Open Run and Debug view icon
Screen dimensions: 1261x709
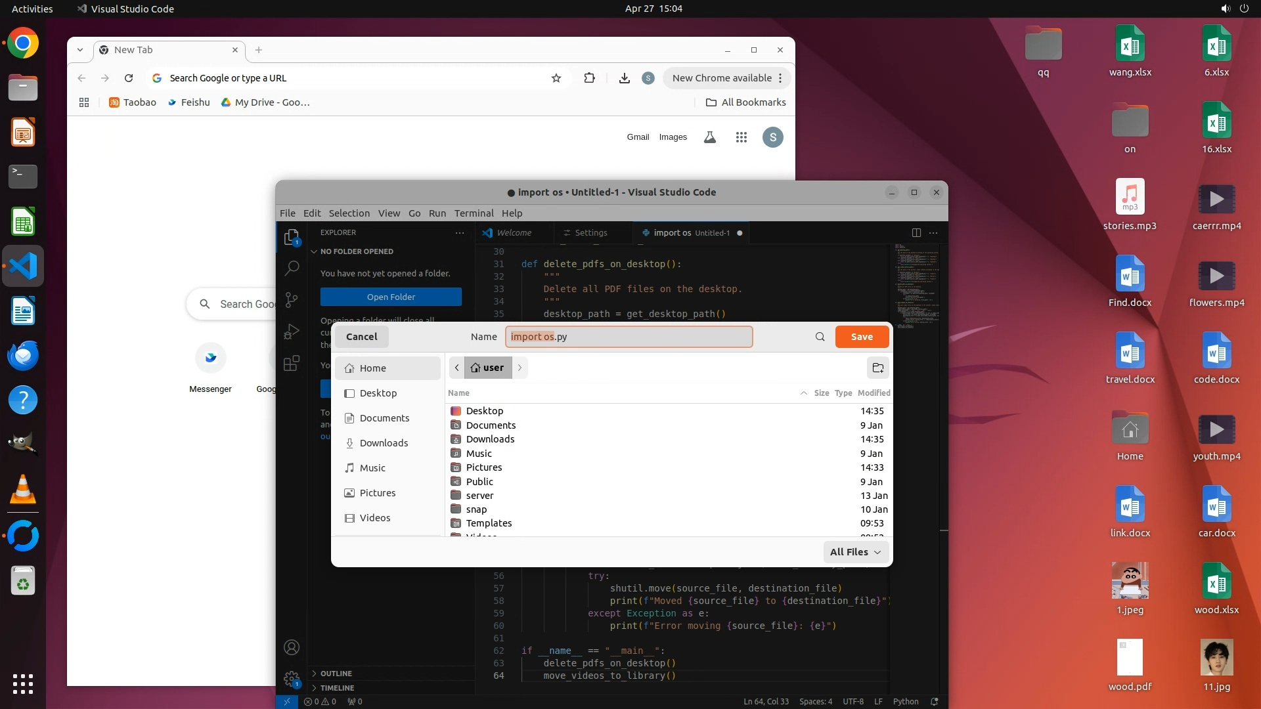tap(292, 332)
